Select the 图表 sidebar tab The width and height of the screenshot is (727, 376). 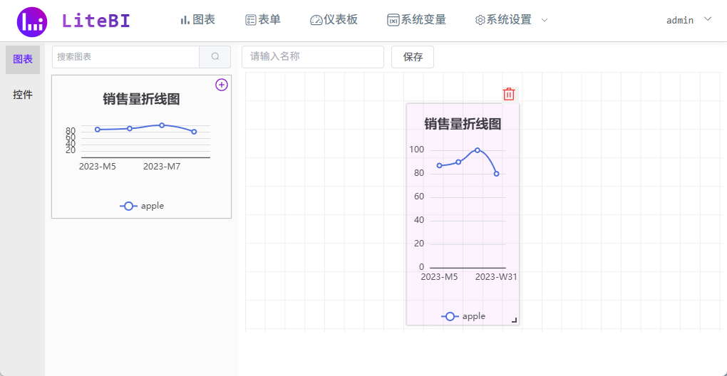tap(23, 59)
